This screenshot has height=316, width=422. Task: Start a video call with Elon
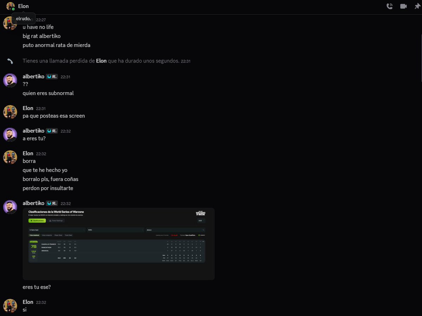tap(403, 6)
